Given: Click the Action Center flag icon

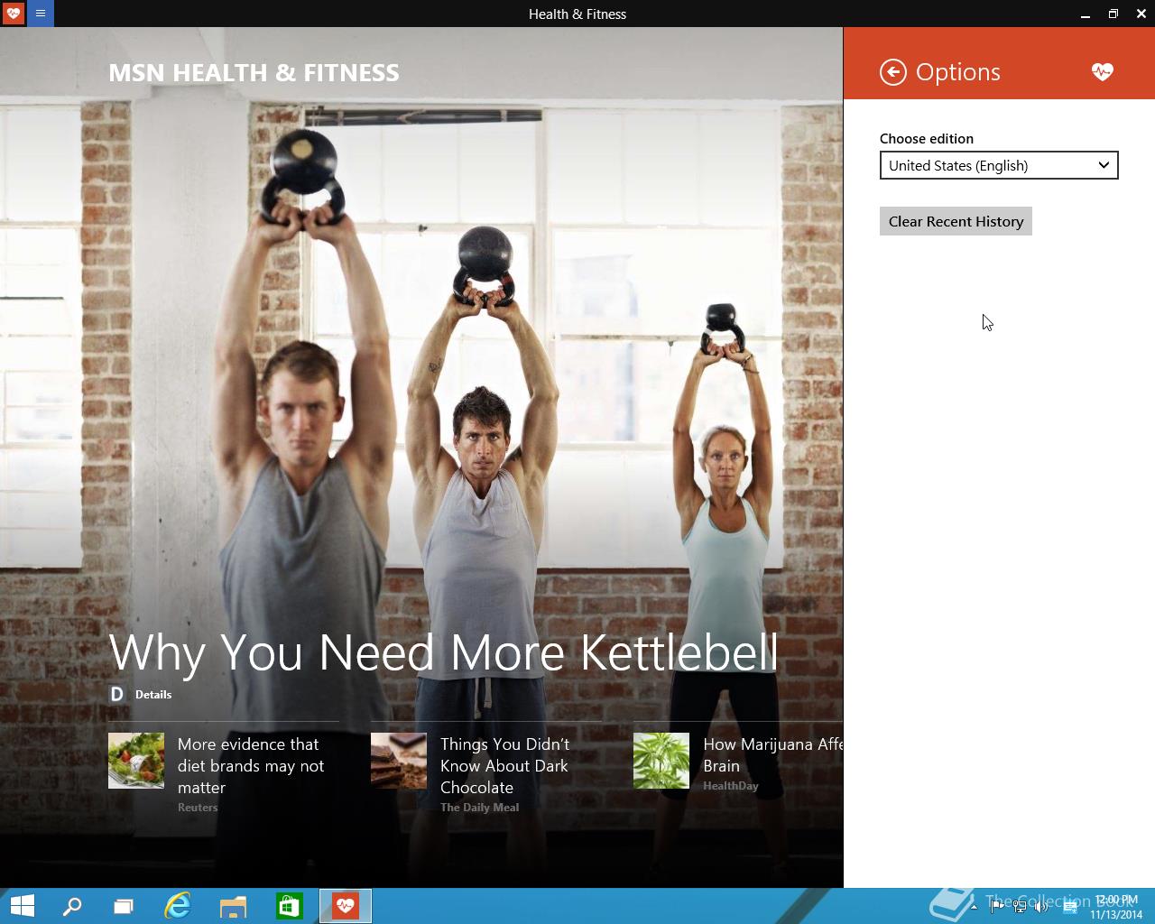Looking at the screenshot, I should (x=996, y=906).
